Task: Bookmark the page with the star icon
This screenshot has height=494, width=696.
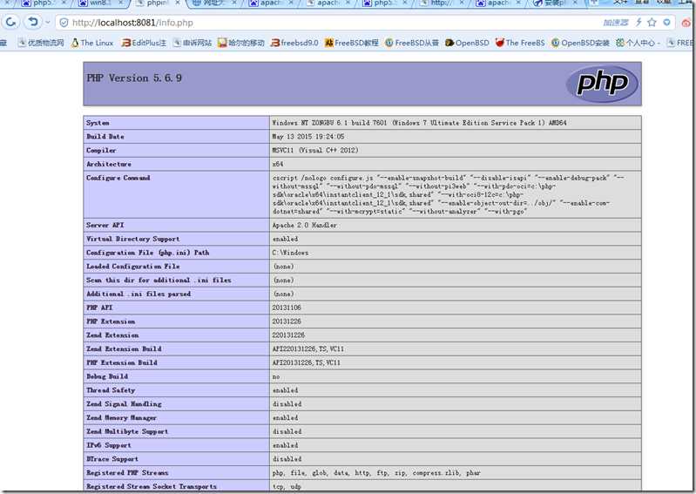Action: [652, 22]
